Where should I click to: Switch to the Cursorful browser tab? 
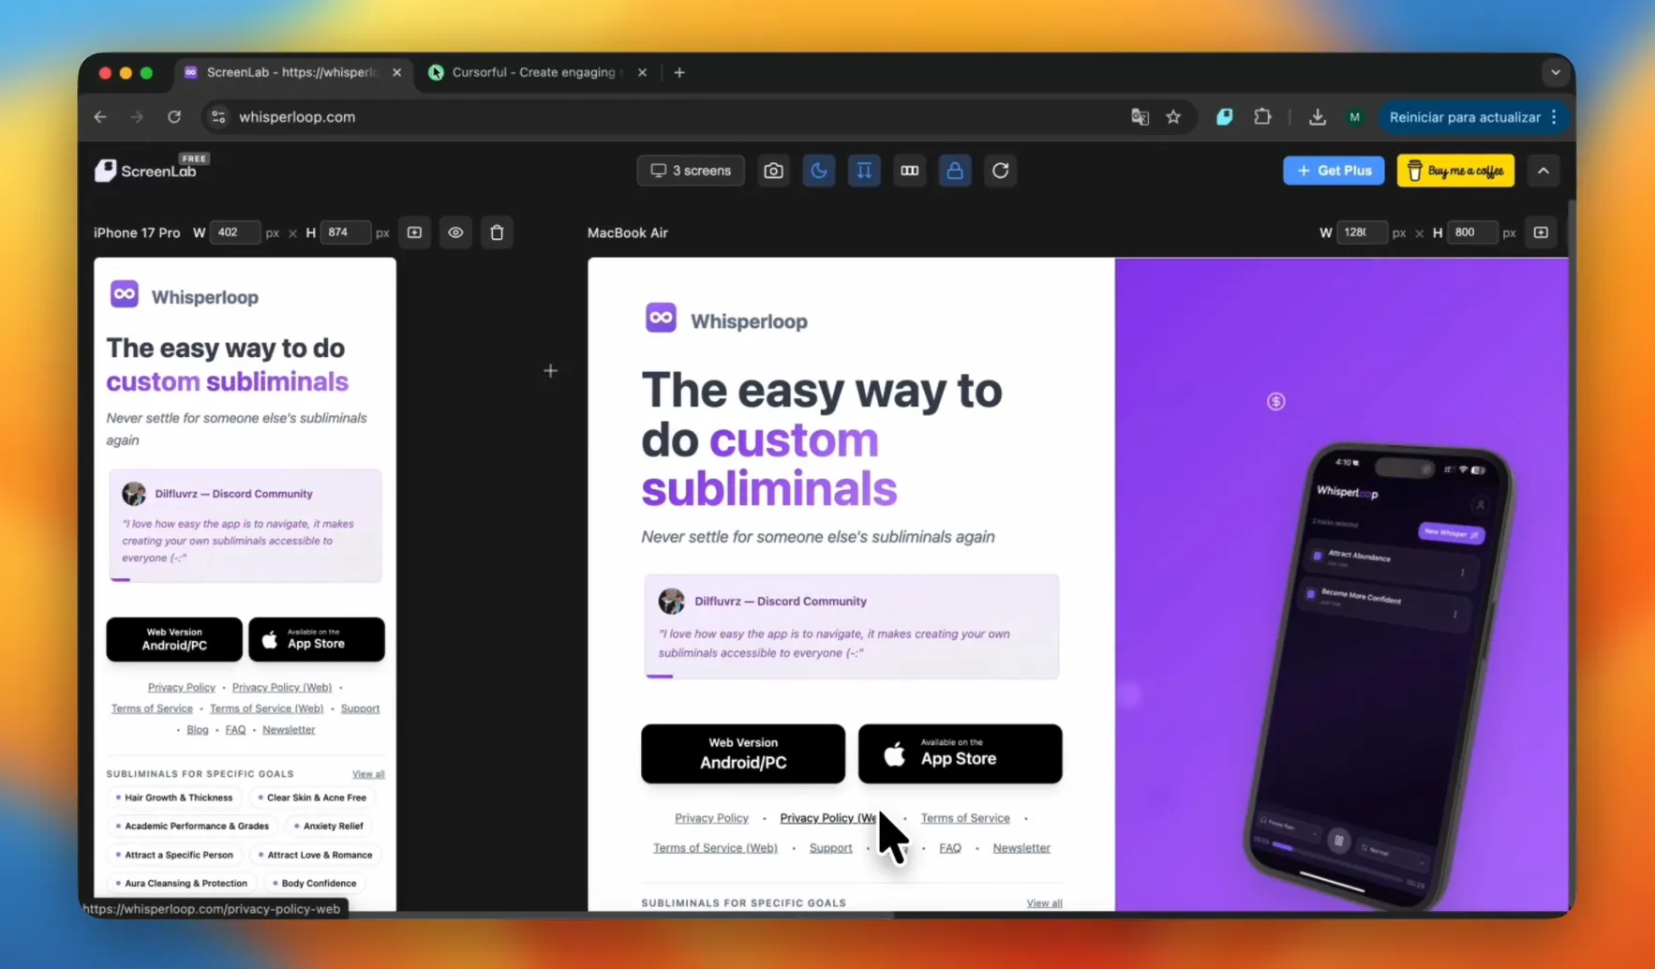(x=537, y=72)
